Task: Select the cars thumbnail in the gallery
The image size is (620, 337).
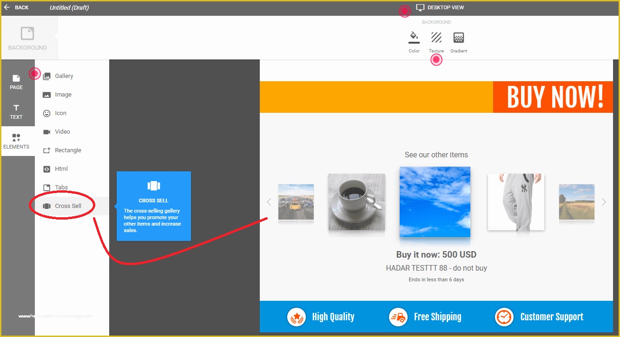Action: click(x=296, y=202)
